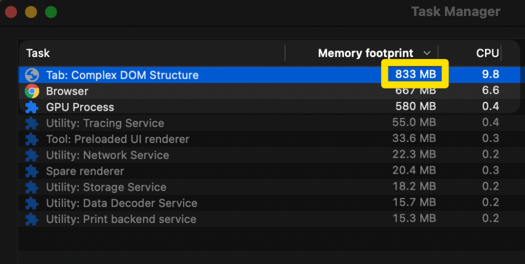Click the green maximize window button
The width and height of the screenshot is (525, 264).
tap(51, 12)
